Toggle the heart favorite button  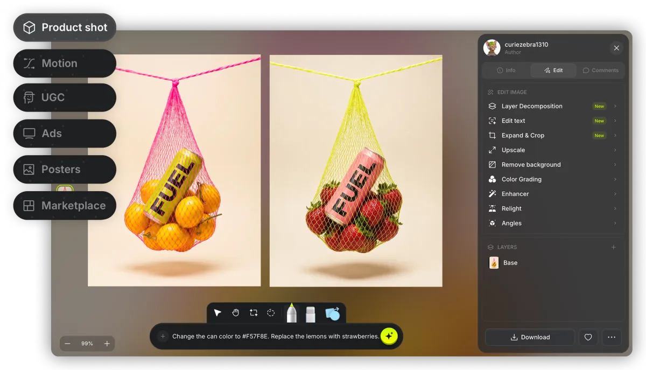588,337
